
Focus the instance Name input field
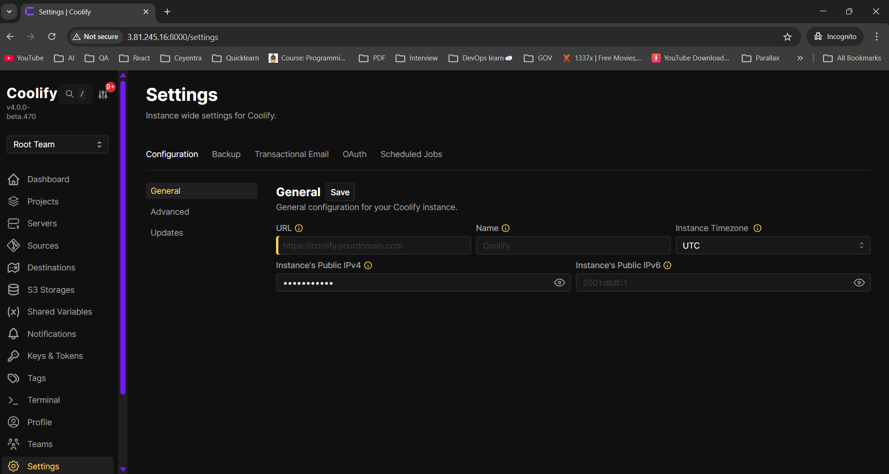click(x=573, y=246)
